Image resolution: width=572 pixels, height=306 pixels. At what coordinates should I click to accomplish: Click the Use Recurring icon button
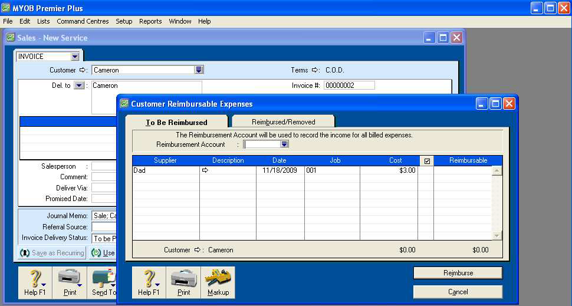pos(103,253)
